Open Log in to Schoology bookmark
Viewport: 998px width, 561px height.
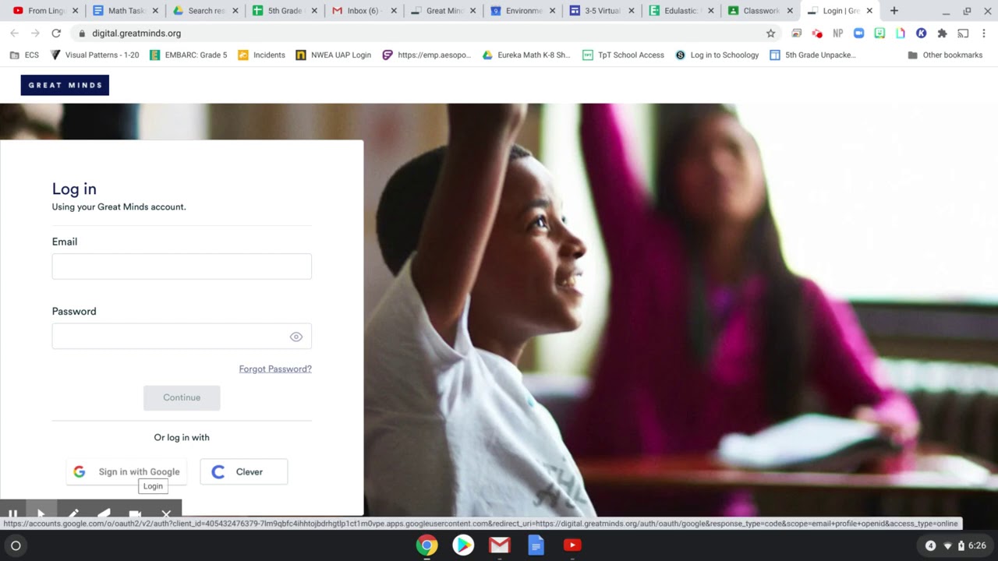[x=717, y=55]
